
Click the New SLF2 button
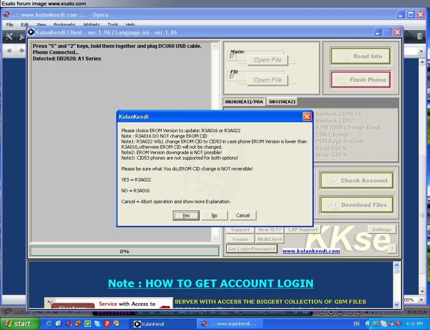click(x=270, y=229)
